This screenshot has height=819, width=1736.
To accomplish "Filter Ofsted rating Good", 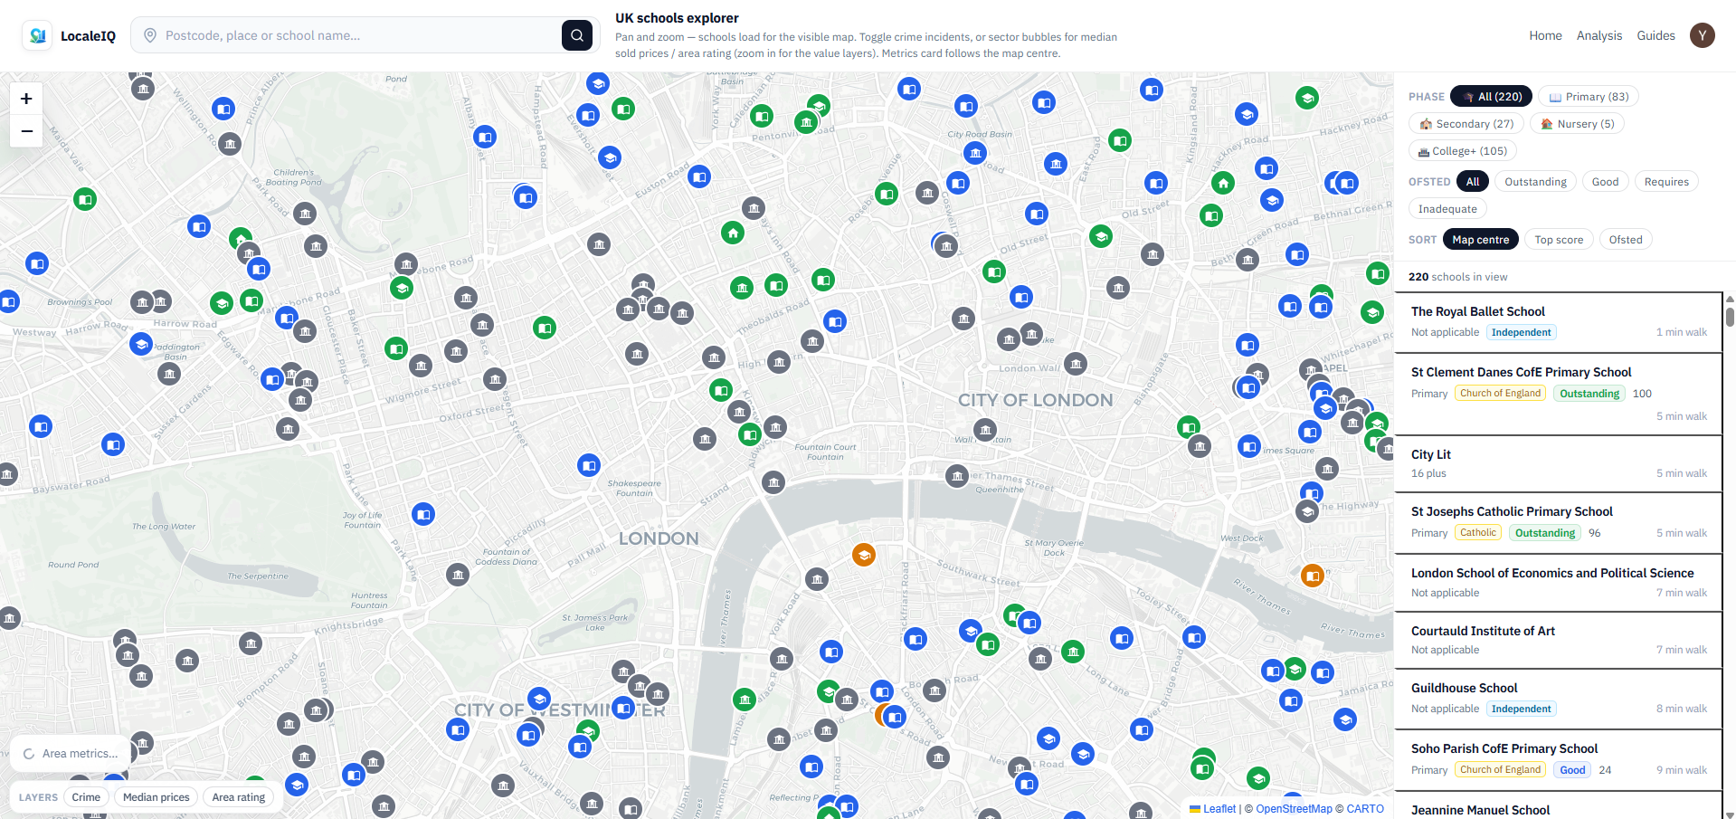I will click(1605, 182).
